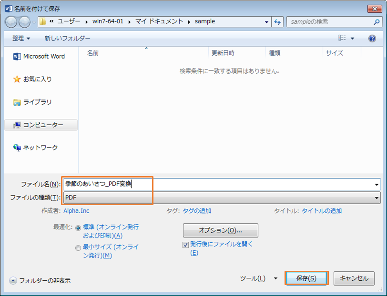Toggle 発行後にファイルを開く checkbox

(185, 245)
